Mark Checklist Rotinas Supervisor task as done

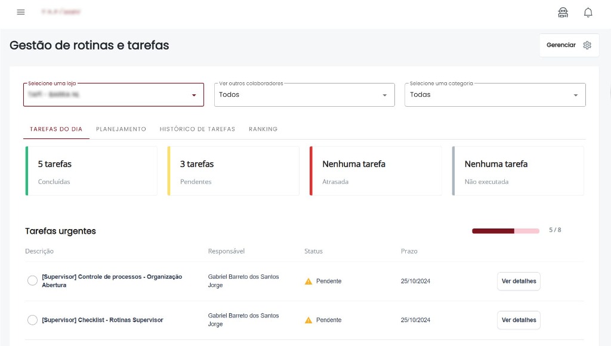coord(32,320)
